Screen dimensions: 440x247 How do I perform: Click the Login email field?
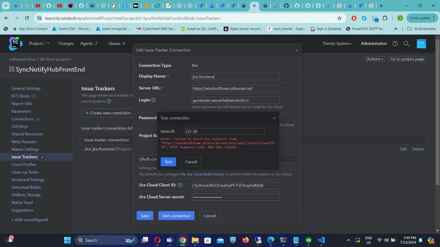click(236, 100)
